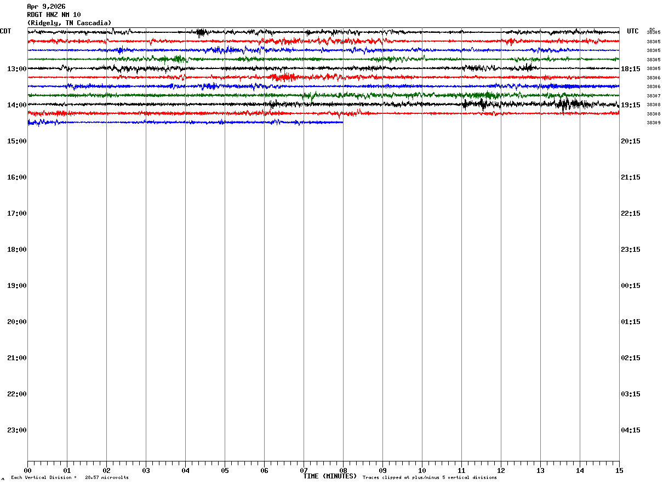Click the 18:00 CDT row label
The height and width of the screenshot is (485, 663).
pos(17,249)
